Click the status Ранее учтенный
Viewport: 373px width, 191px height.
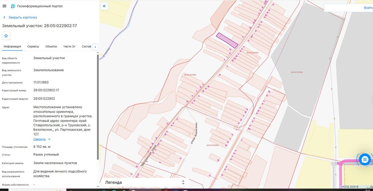tap(46, 155)
